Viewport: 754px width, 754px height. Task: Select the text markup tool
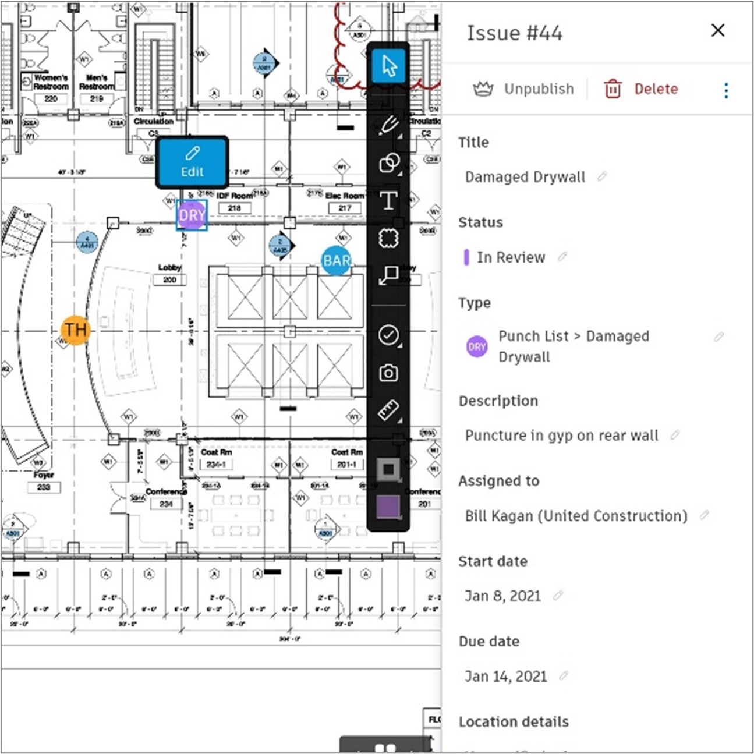(x=388, y=202)
